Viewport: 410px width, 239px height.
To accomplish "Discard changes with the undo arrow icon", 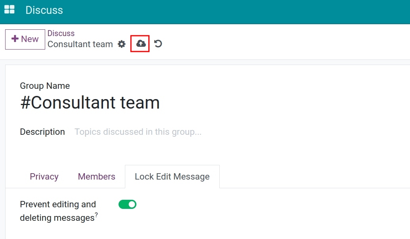I will click(x=158, y=44).
